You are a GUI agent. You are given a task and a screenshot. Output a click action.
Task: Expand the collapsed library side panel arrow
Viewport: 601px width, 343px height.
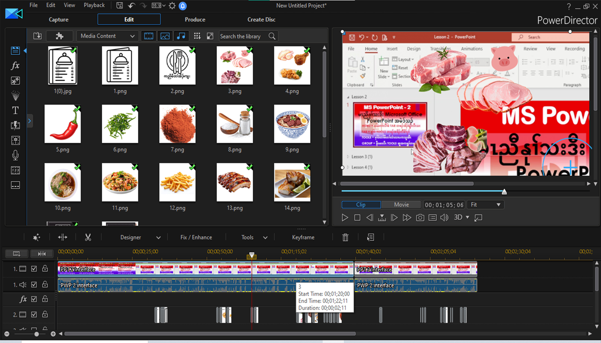(29, 121)
